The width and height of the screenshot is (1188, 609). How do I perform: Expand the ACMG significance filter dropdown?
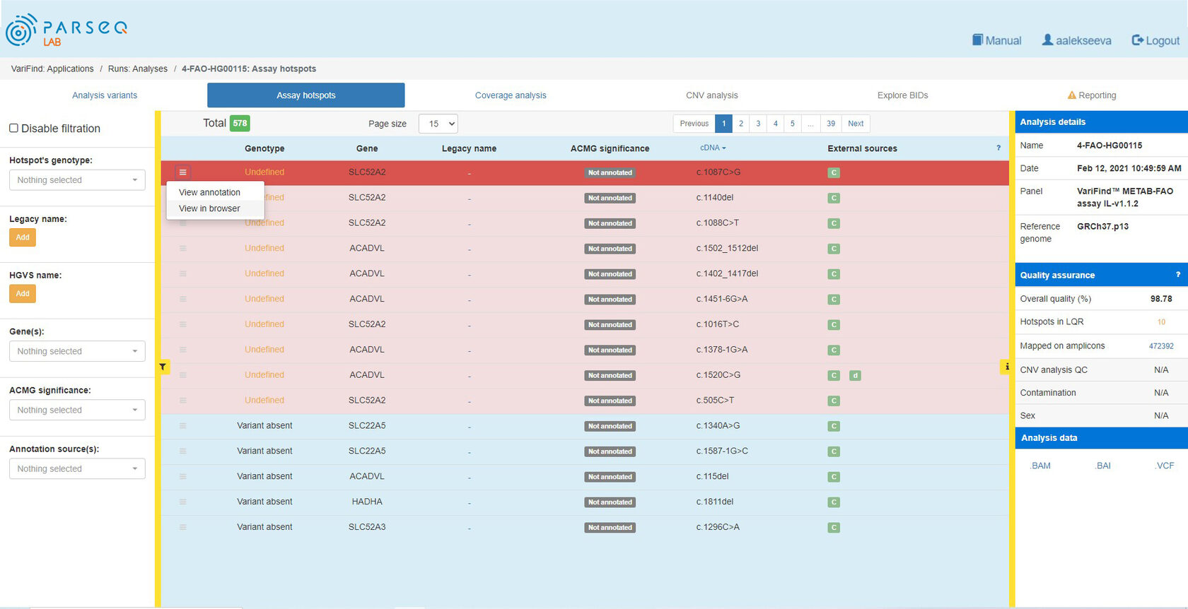coord(77,410)
